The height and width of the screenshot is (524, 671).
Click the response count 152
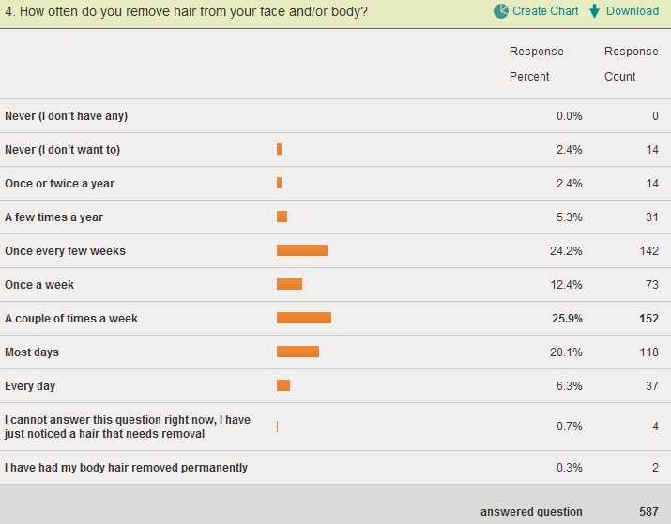[x=648, y=319]
